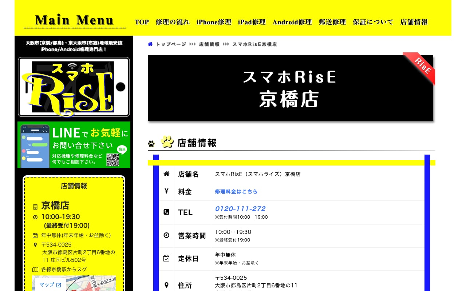
Task: Click the house icon in the 店舗名 row
Action: (x=166, y=174)
